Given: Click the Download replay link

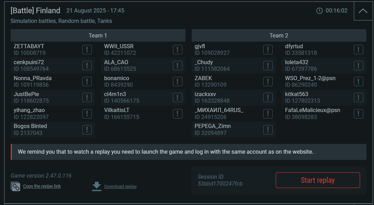Looking at the screenshot, I should point(120,186).
